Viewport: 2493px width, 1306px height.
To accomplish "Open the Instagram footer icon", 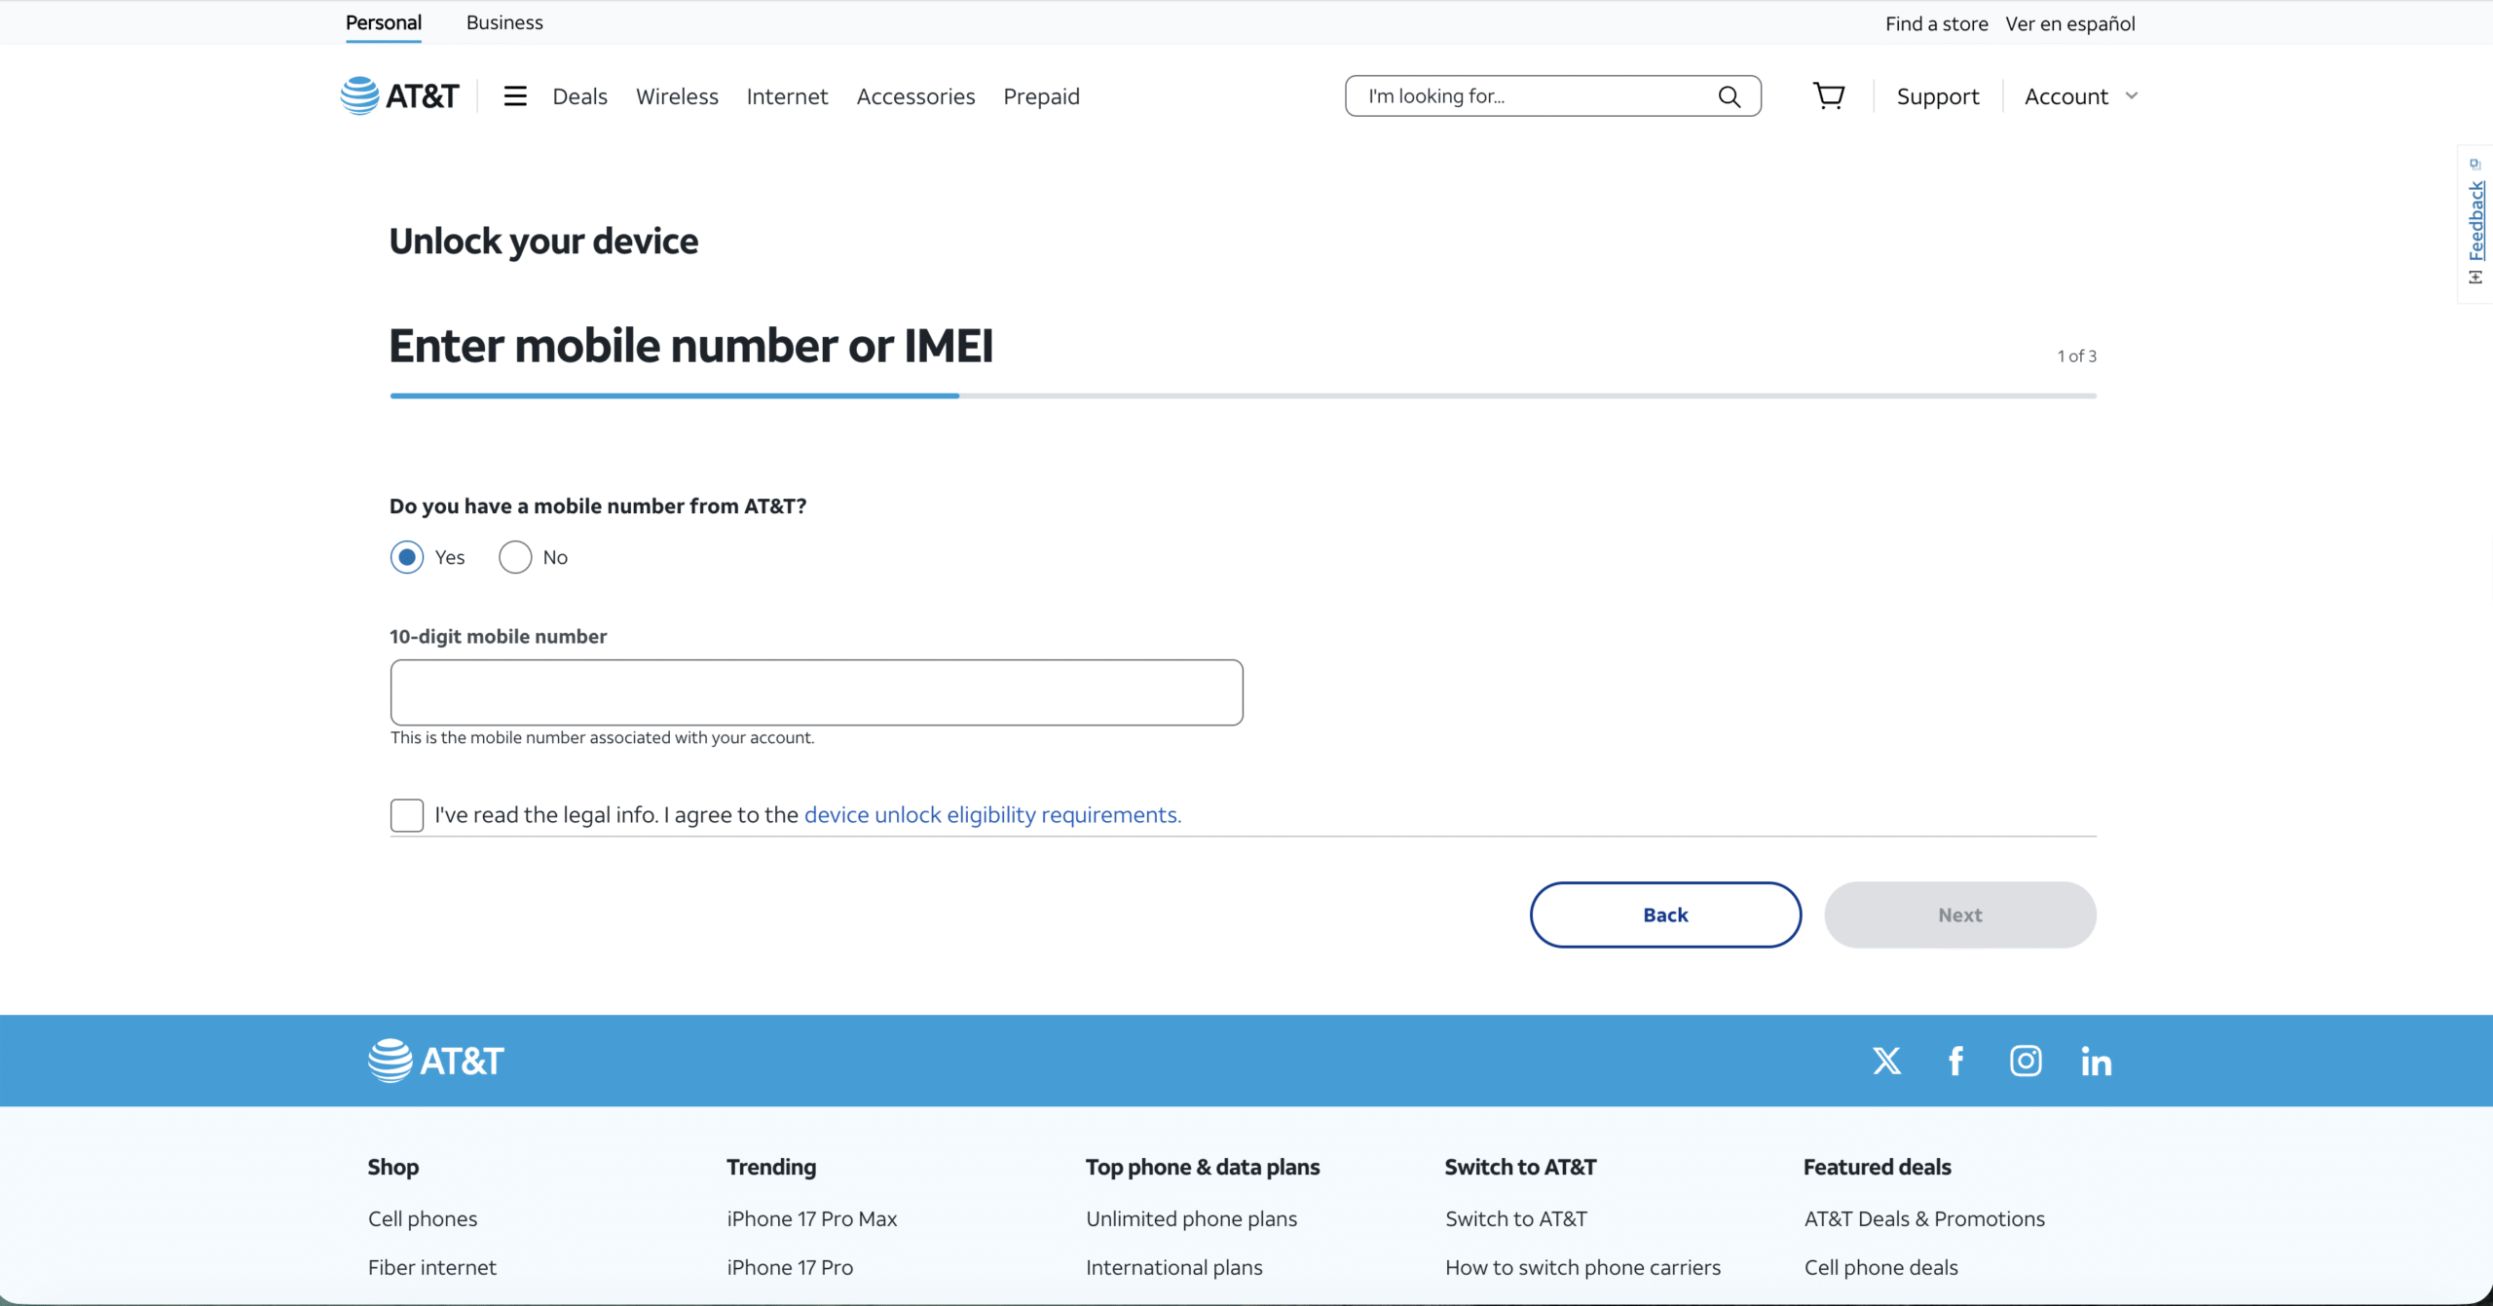I will click(2026, 1061).
